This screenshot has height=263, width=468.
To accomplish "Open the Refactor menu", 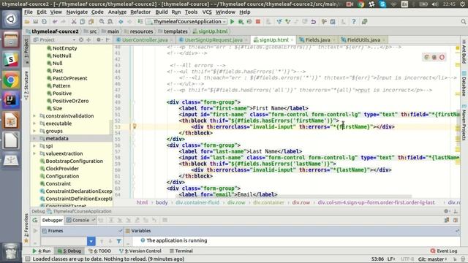I will [x=140, y=12].
